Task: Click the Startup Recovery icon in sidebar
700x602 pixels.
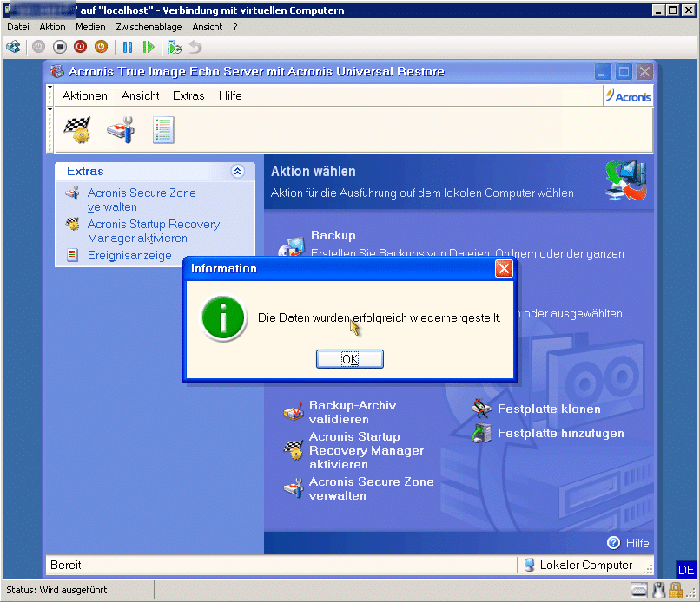Action: click(x=72, y=224)
